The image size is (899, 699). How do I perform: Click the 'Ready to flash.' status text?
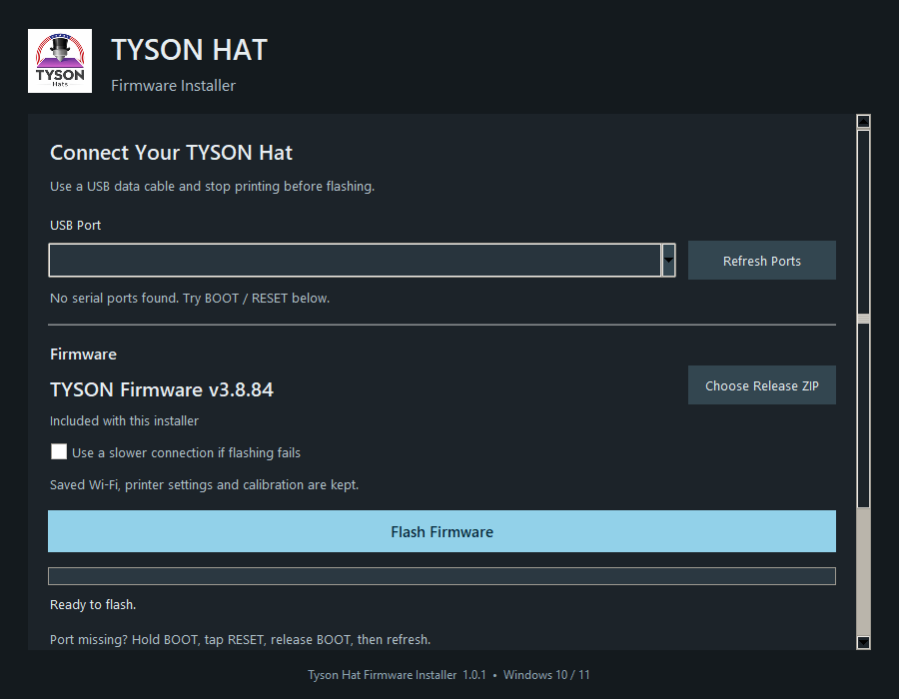[x=93, y=604]
